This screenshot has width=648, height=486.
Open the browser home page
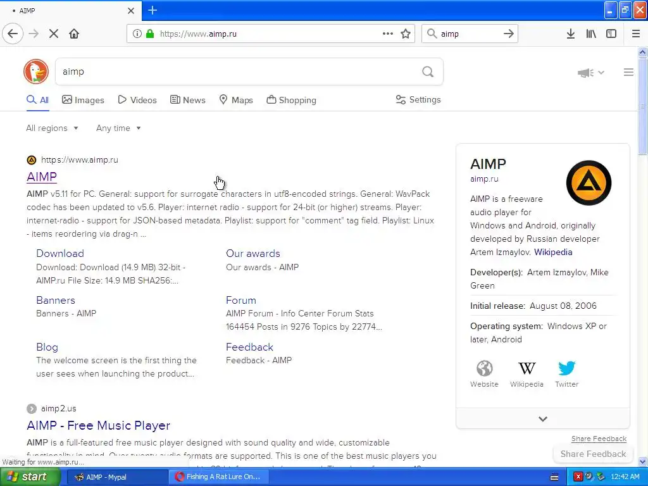click(x=74, y=34)
